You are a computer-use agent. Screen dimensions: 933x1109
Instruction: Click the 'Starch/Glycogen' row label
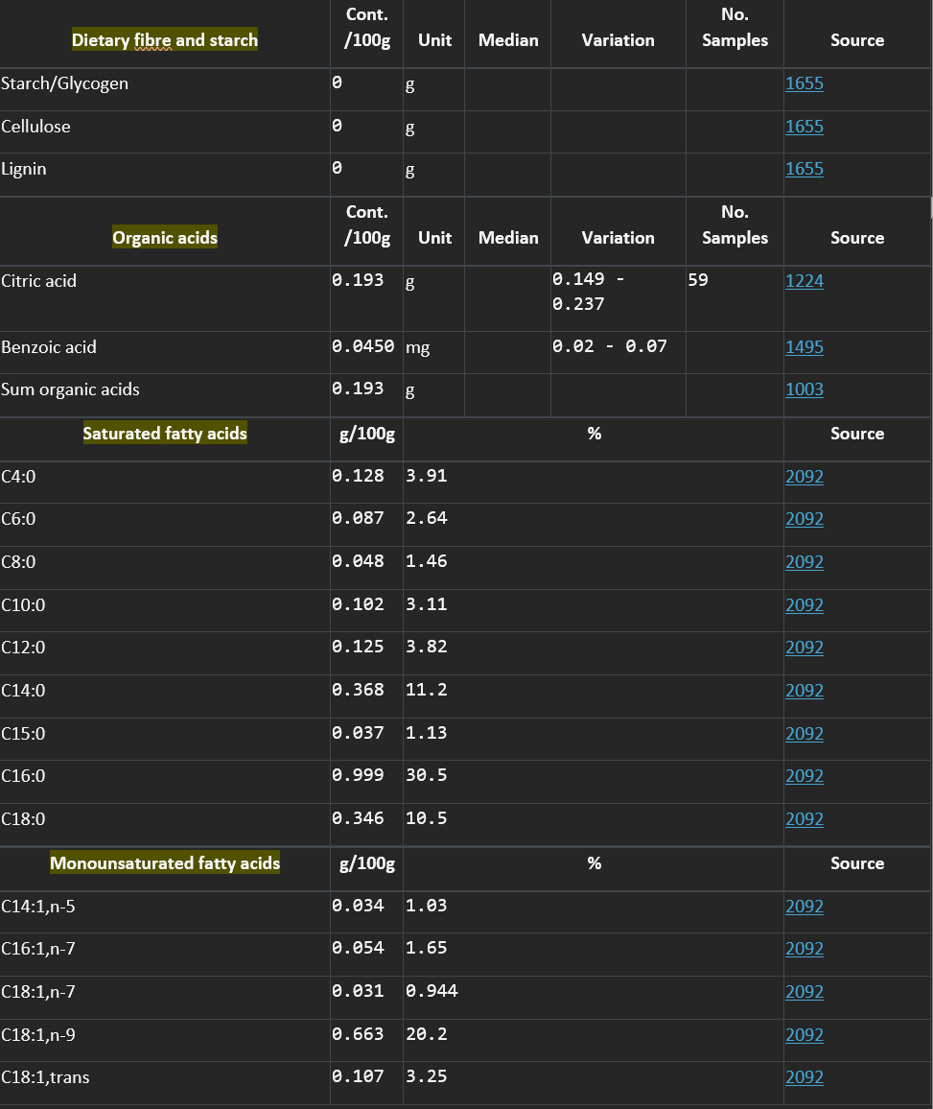tap(65, 84)
